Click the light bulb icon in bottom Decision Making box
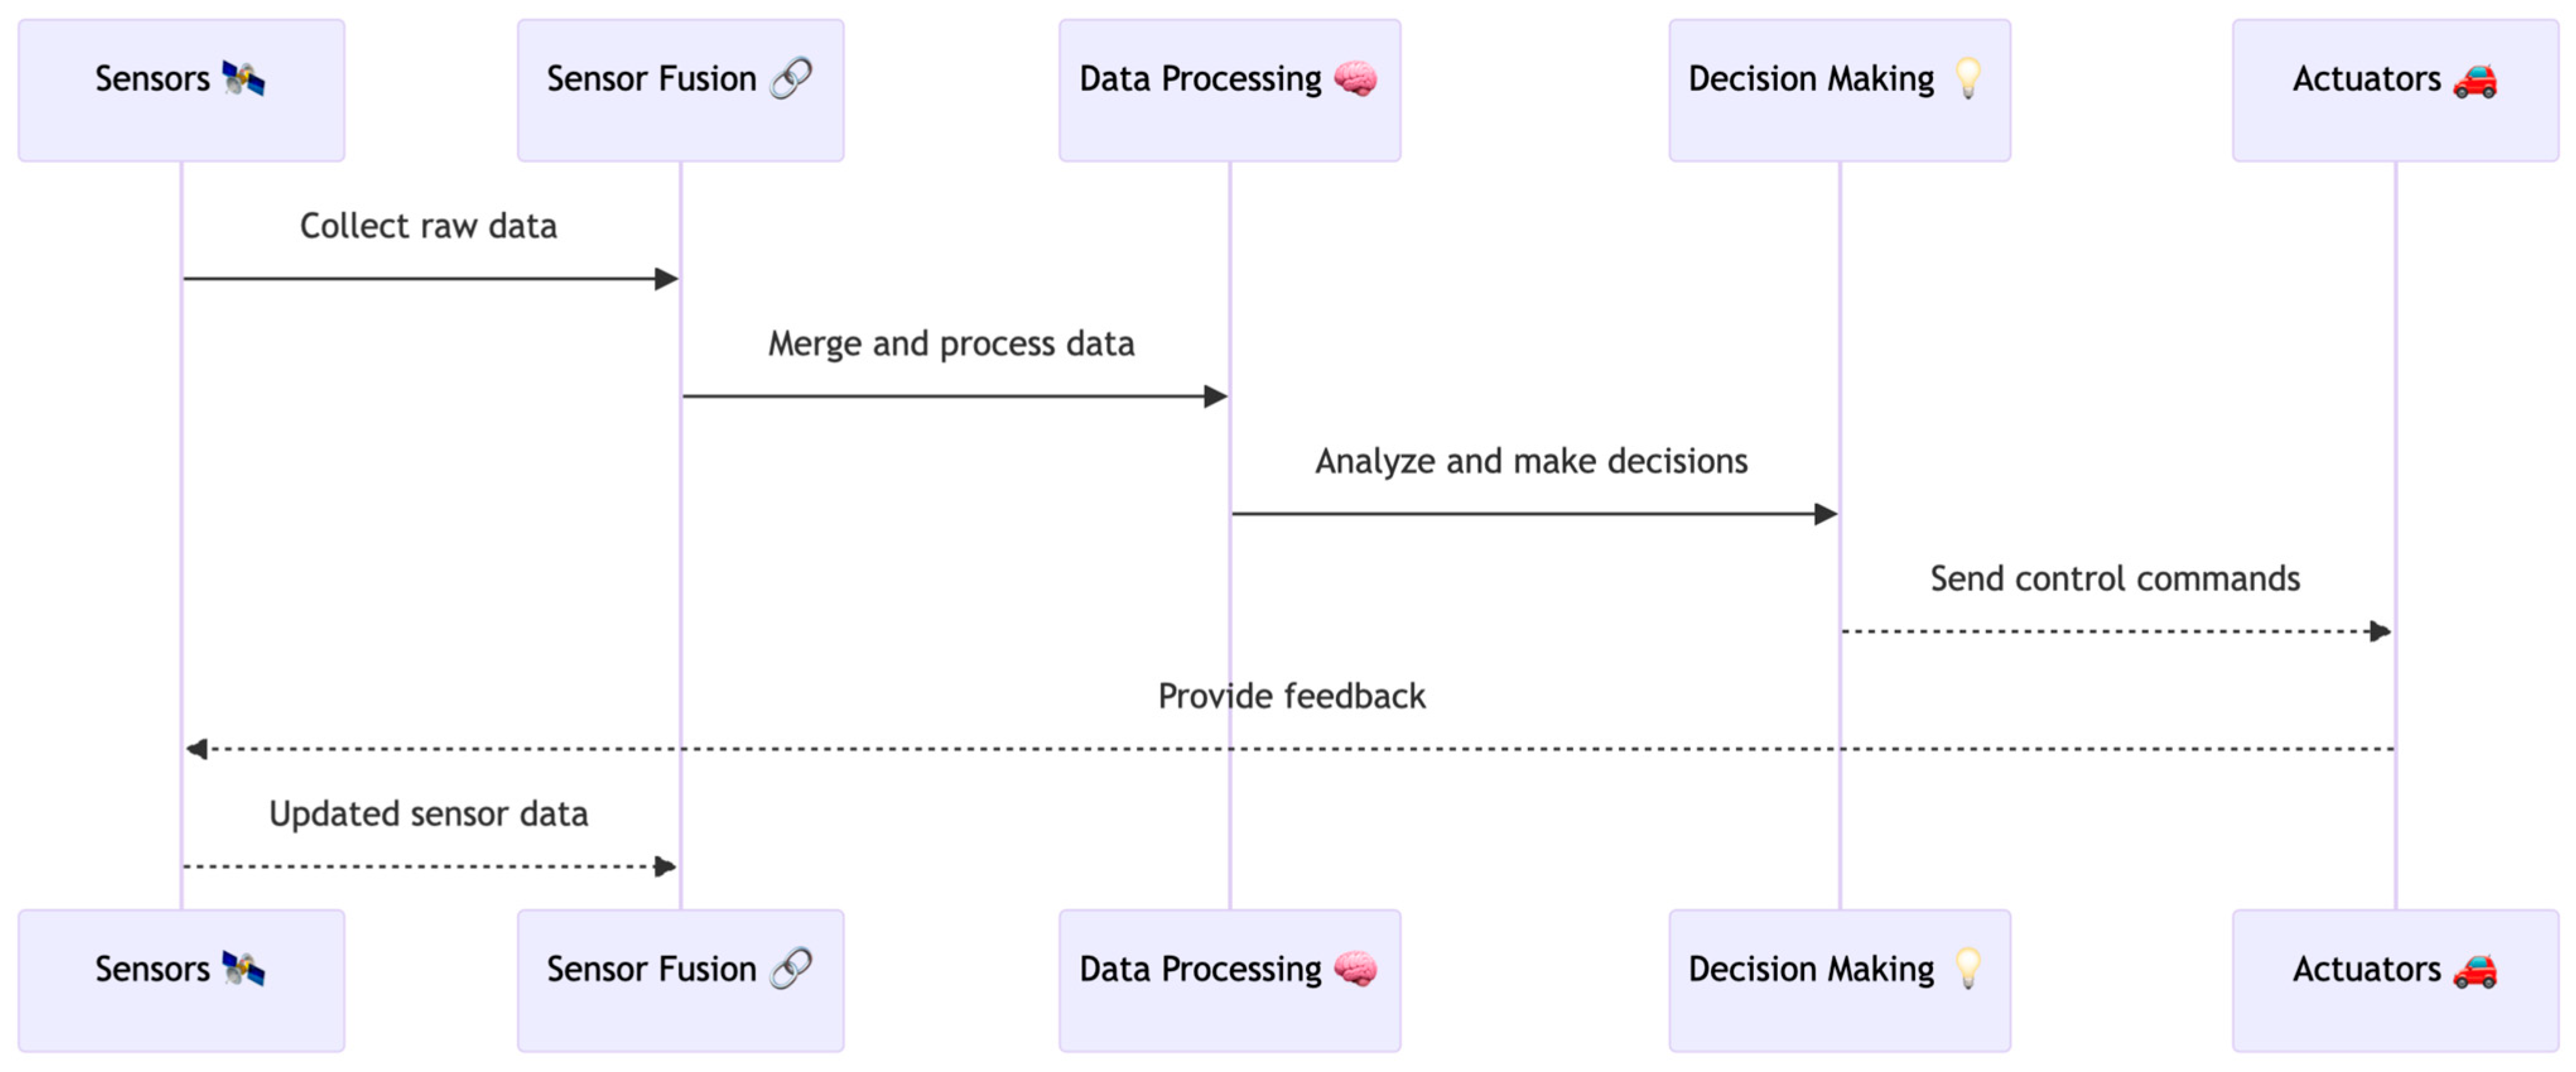2576x1072 pixels. click(1967, 968)
